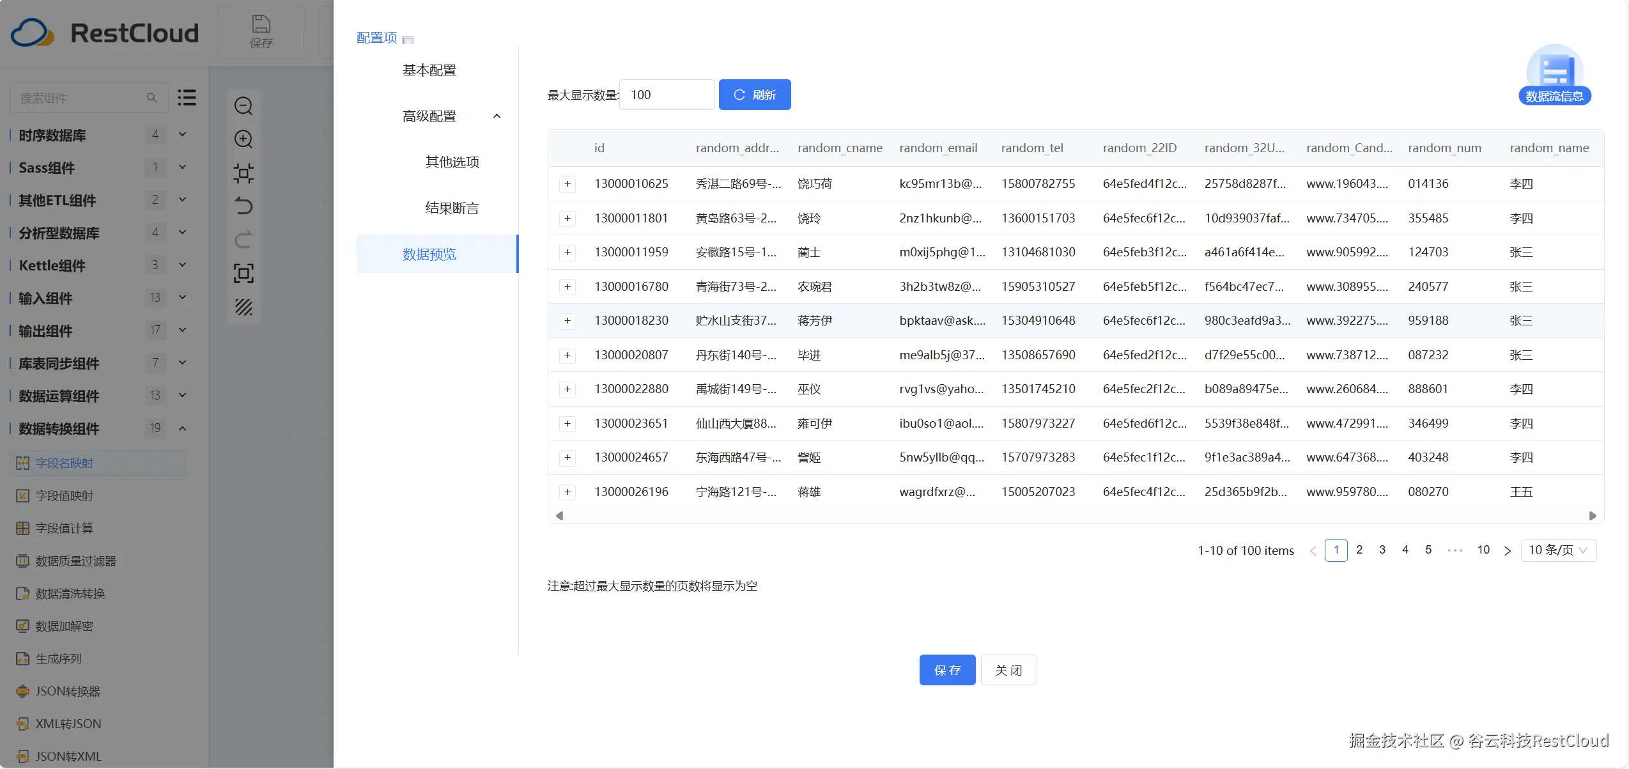
Task: Click the fit-to-canvas frame icon
Action: point(243,173)
